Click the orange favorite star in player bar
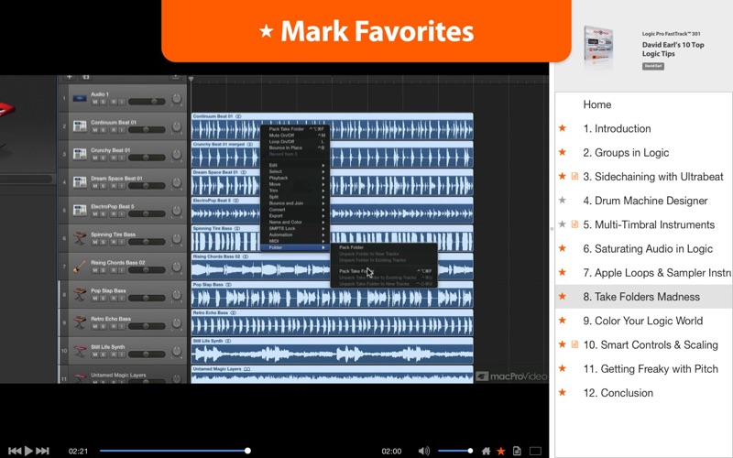The height and width of the screenshot is (458, 733). point(501,451)
